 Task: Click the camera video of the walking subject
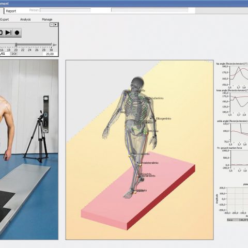[29, 149]
